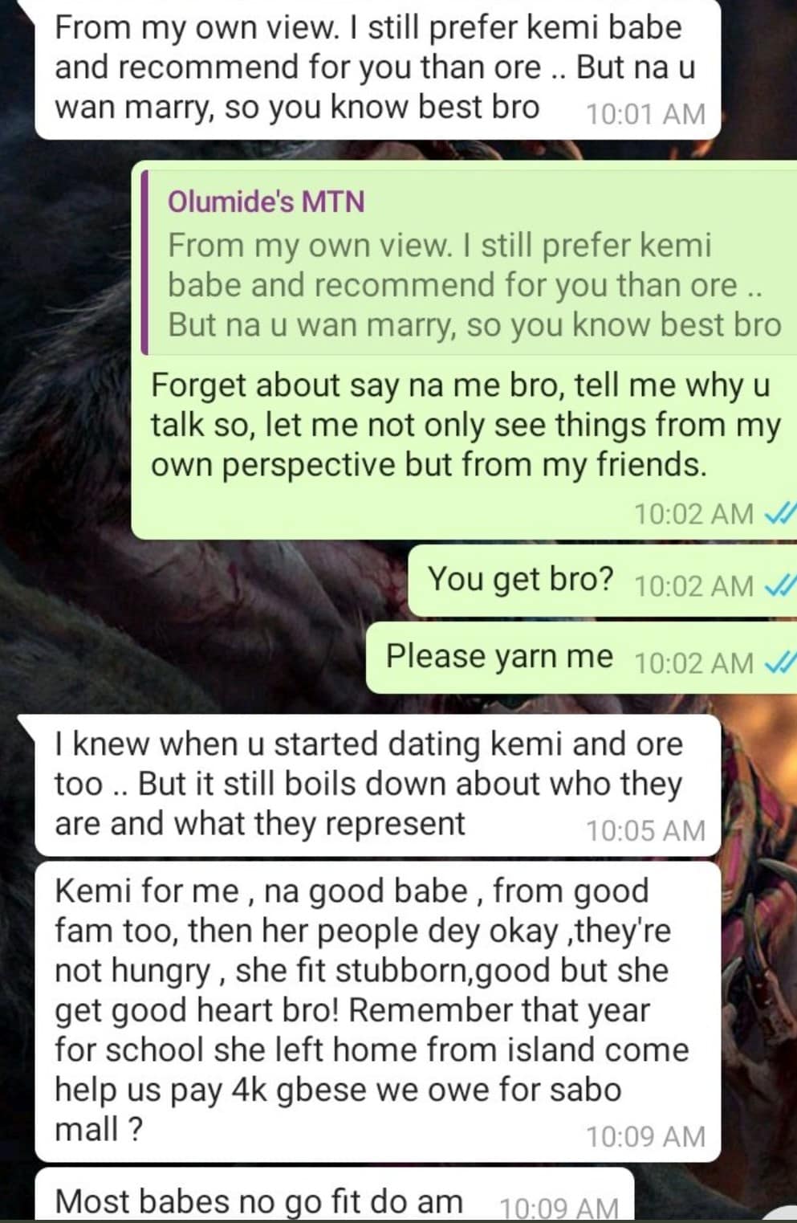Tap the 'Olumide's MTN' sender name
Viewport: 797px width, 1223px height.
[266, 201]
